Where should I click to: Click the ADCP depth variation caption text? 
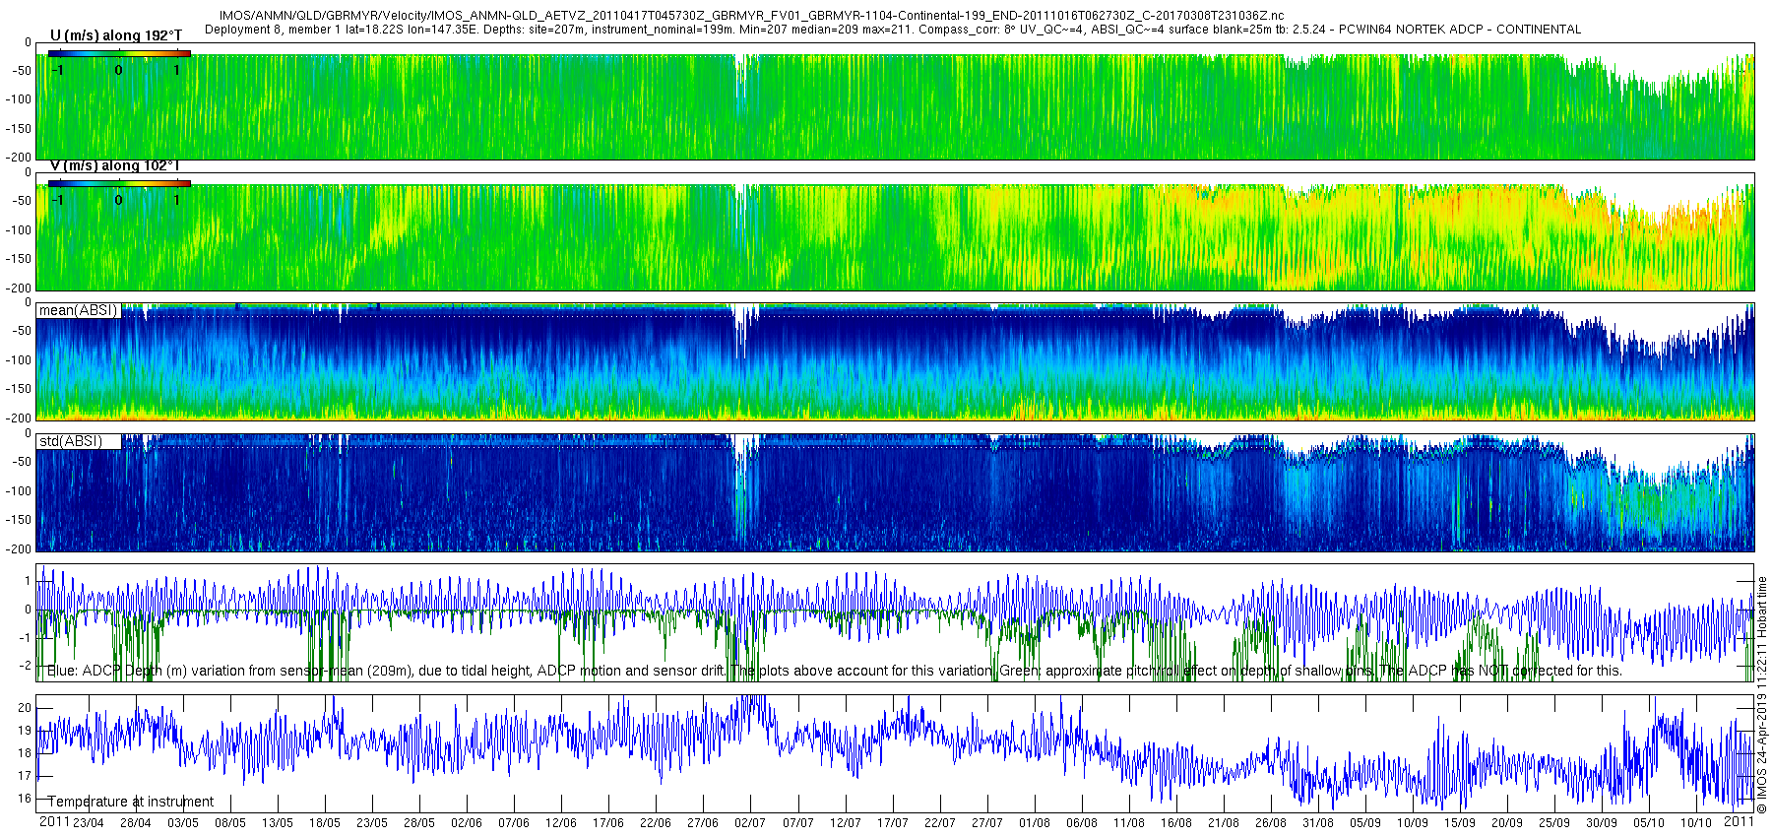[834, 671]
